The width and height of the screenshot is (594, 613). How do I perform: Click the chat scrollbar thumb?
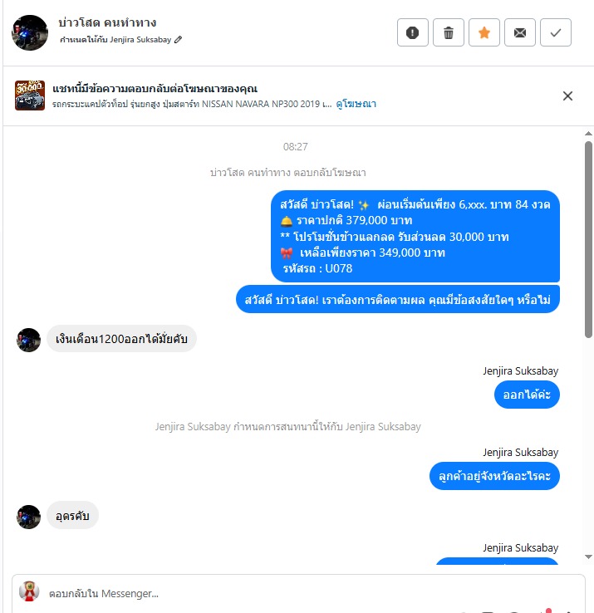pos(588,239)
